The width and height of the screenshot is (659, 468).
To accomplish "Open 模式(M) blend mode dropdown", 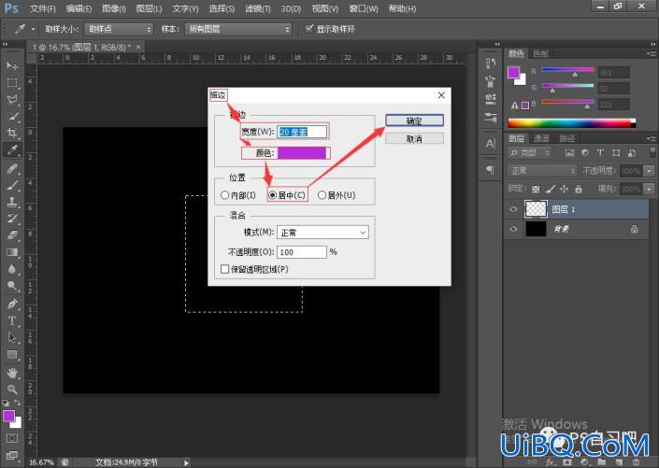I will (x=322, y=233).
